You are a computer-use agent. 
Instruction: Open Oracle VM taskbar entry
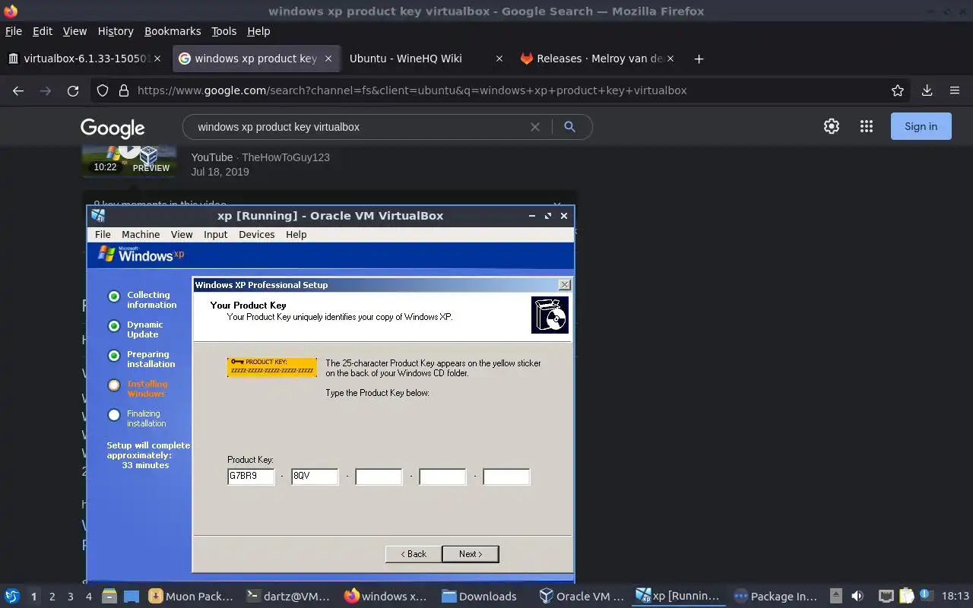pyautogui.click(x=582, y=597)
